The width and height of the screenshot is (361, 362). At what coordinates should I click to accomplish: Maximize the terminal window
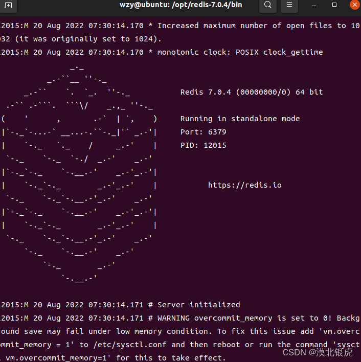(334, 5)
